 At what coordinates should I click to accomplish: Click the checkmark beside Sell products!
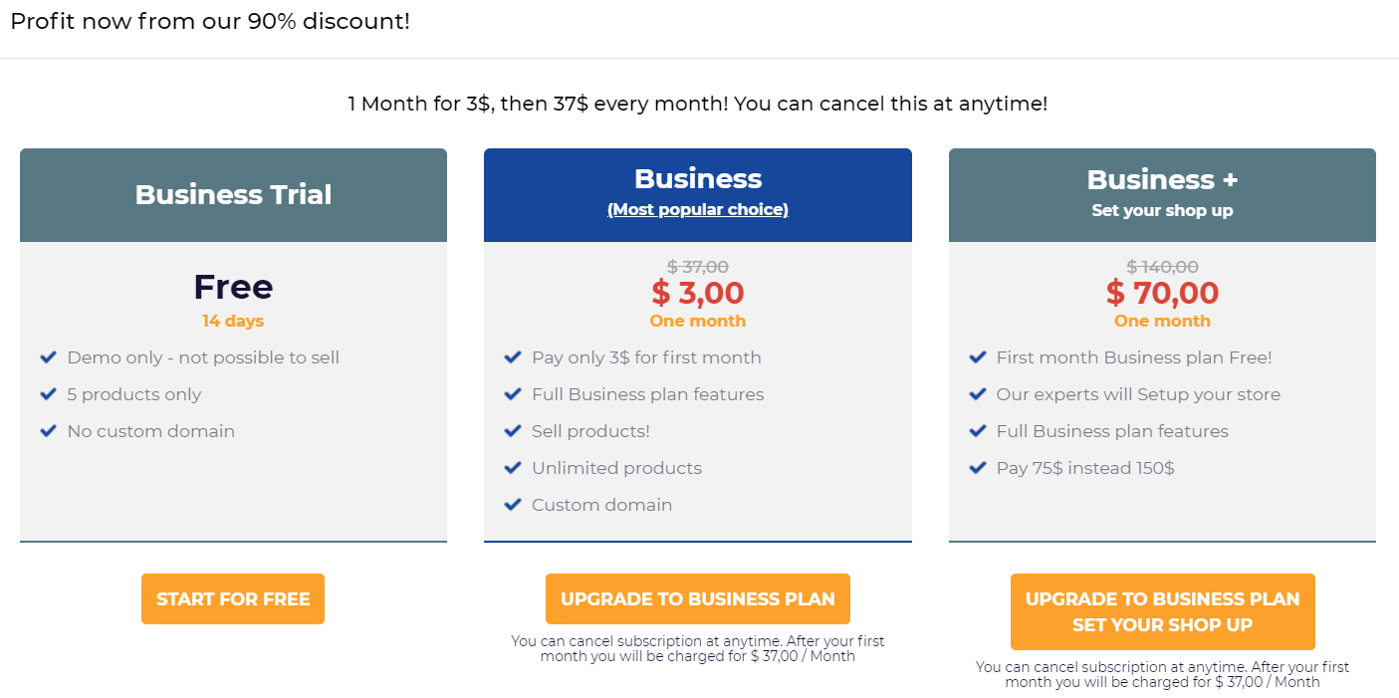513,431
